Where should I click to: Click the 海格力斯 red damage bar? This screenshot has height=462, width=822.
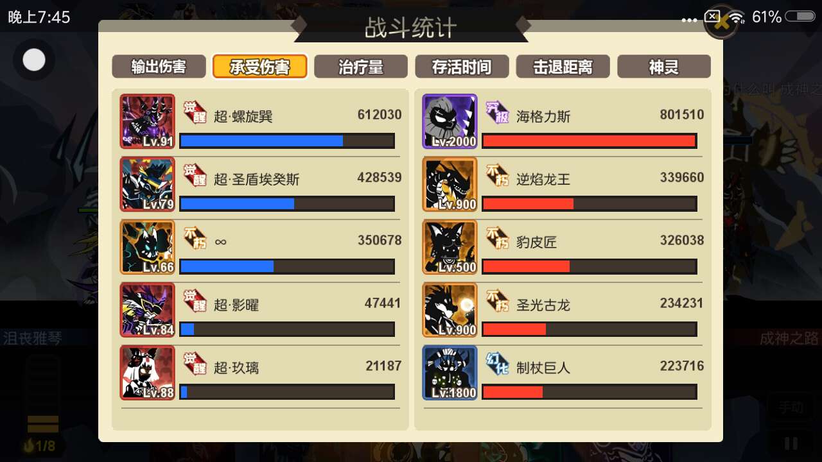[x=589, y=141]
